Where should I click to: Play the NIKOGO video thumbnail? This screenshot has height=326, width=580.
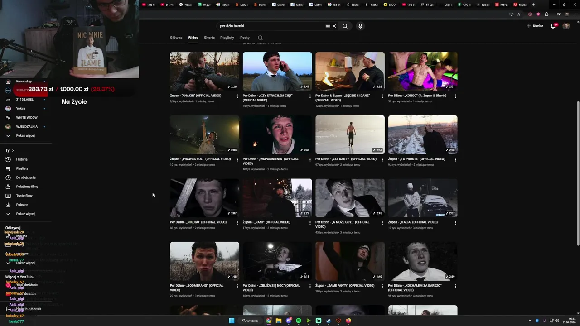coord(204,198)
